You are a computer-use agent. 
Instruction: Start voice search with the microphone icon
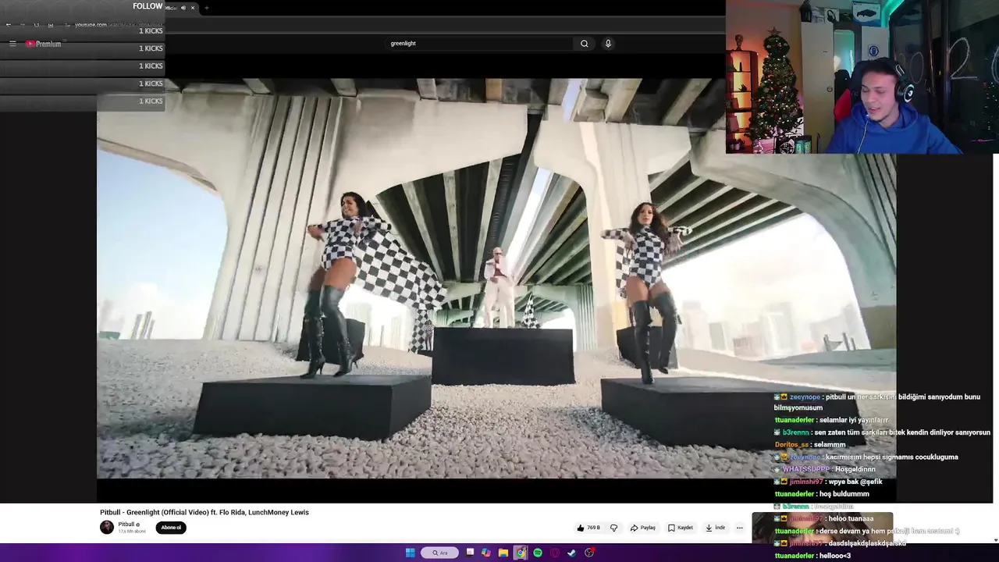[x=608, y=44]
